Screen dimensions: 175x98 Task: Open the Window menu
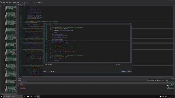(x=14, y=3)
